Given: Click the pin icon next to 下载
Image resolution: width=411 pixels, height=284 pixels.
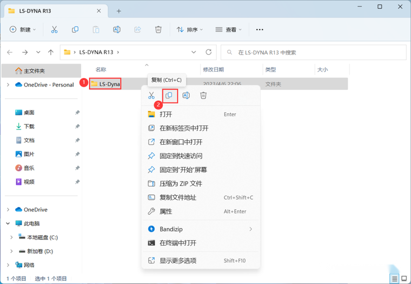Looking at the screenshot, I should coord(77,126).
